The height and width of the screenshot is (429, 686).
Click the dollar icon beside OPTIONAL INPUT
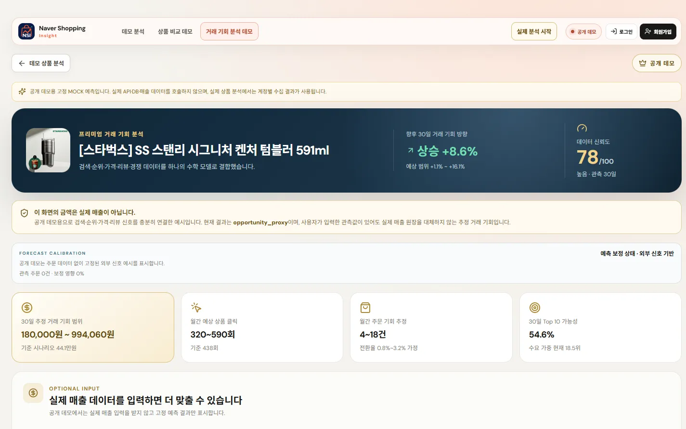[x=33, y=393]
